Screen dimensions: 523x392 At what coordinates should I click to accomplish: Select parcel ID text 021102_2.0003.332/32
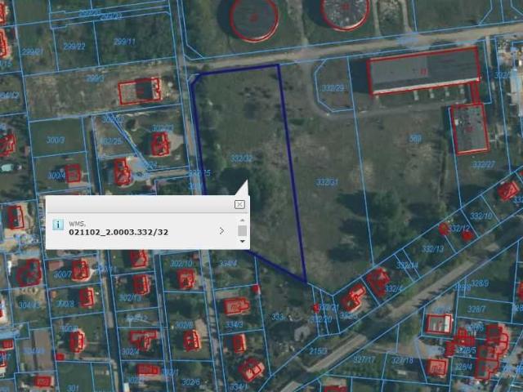[x=118, y=232]
